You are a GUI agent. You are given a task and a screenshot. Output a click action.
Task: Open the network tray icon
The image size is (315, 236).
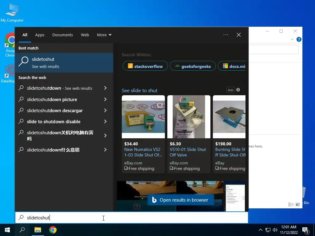[268, 230]
